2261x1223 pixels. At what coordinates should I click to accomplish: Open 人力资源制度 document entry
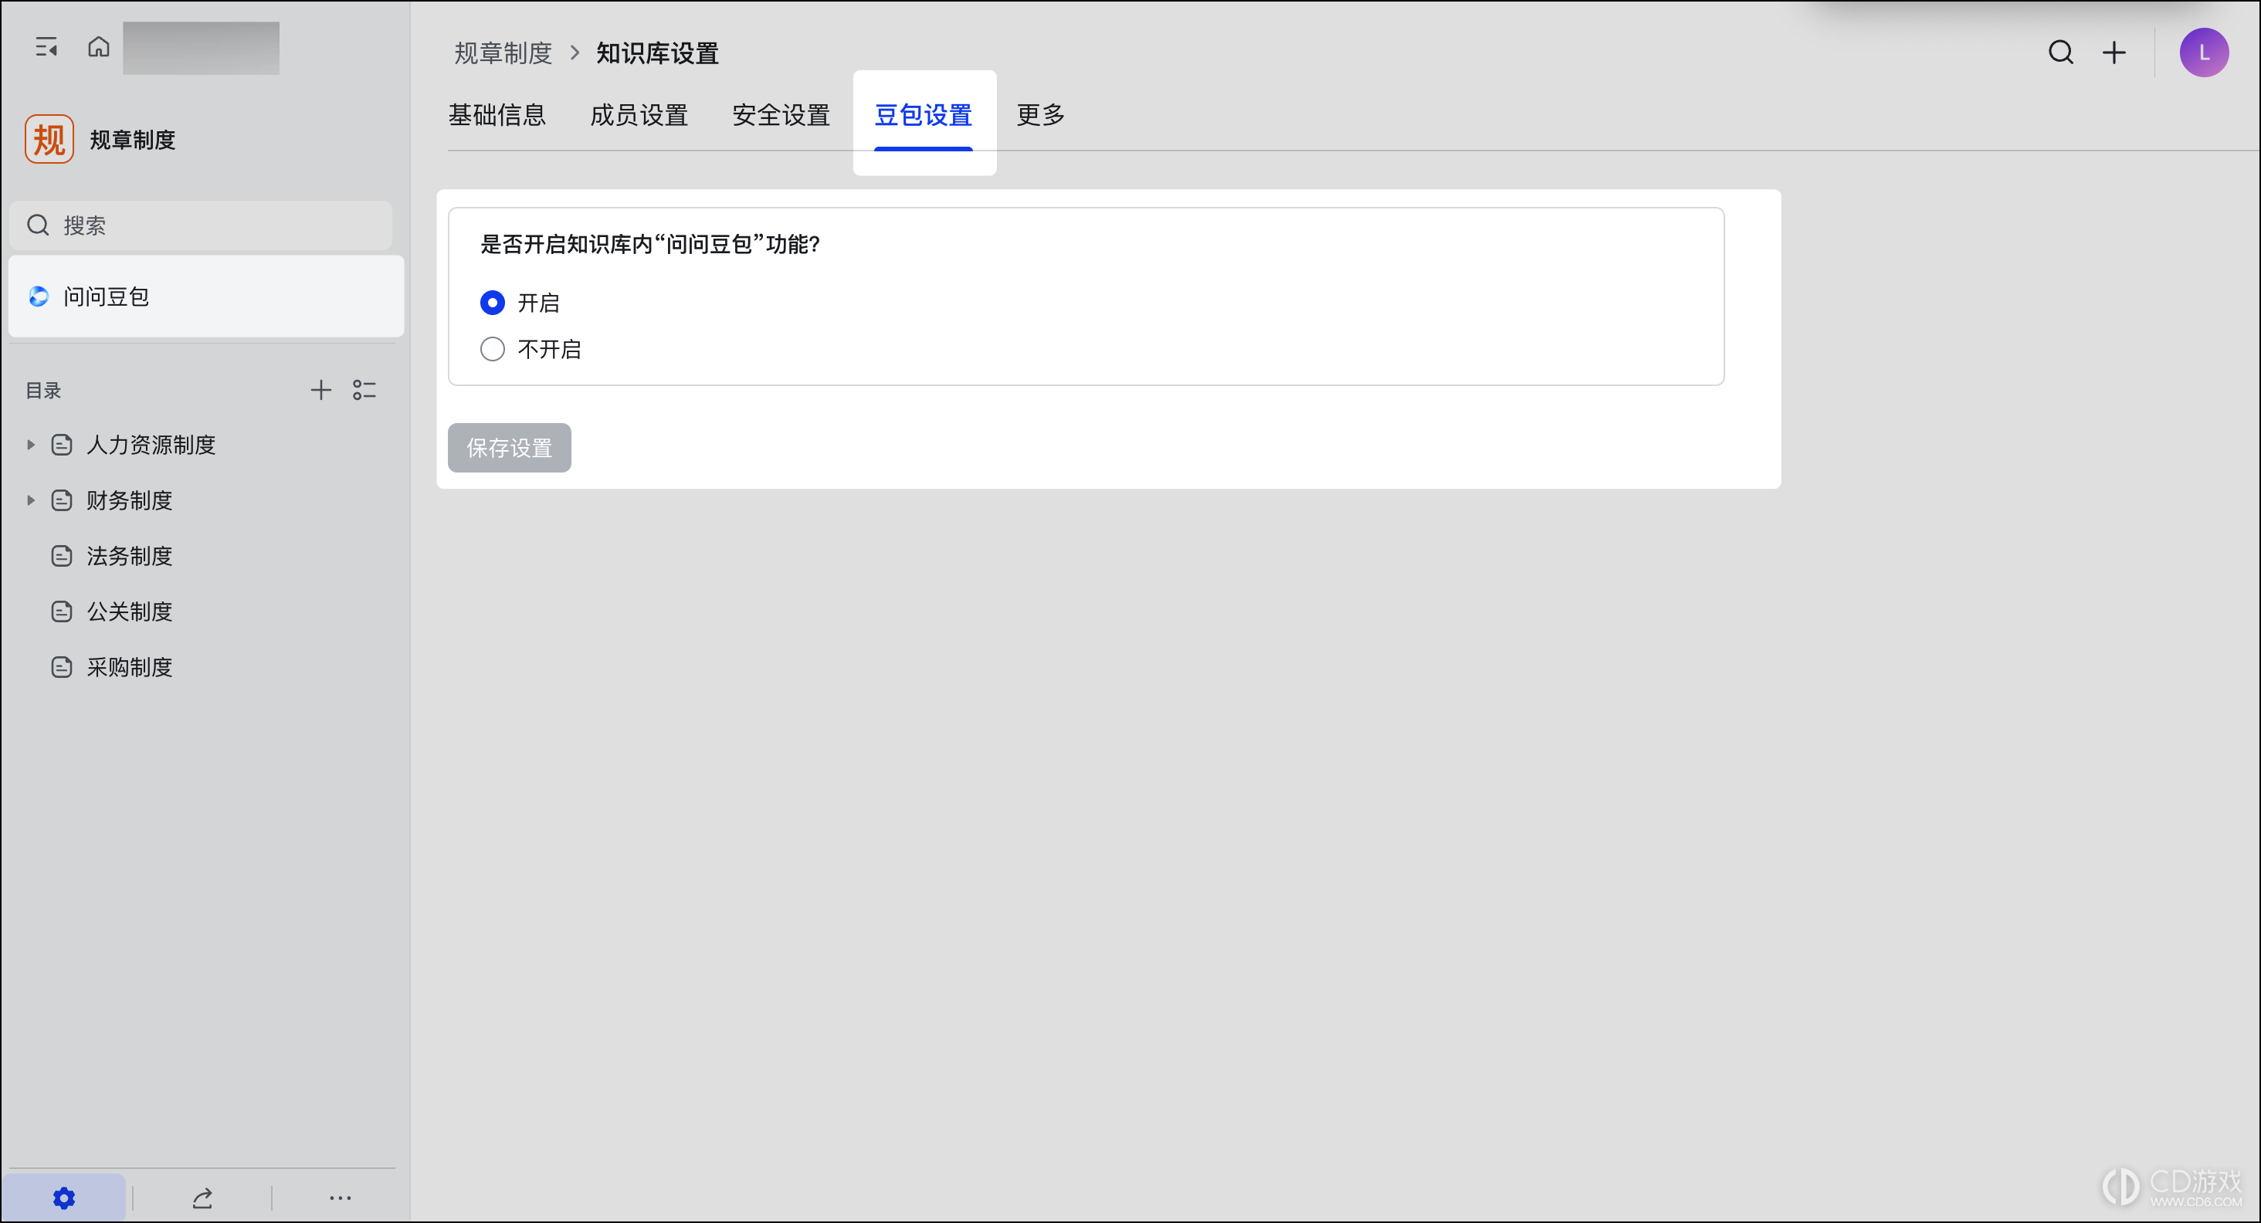(151, 445)
